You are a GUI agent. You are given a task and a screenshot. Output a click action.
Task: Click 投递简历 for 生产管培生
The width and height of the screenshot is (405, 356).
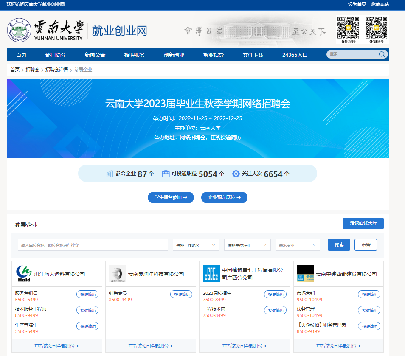[x=87, y=326]
